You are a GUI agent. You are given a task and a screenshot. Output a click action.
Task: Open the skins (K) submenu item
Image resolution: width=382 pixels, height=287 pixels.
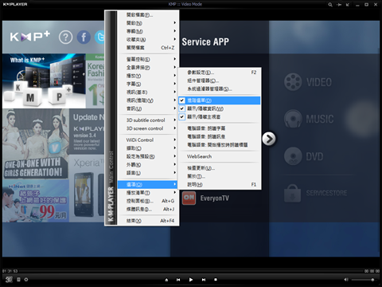point(147,165)
